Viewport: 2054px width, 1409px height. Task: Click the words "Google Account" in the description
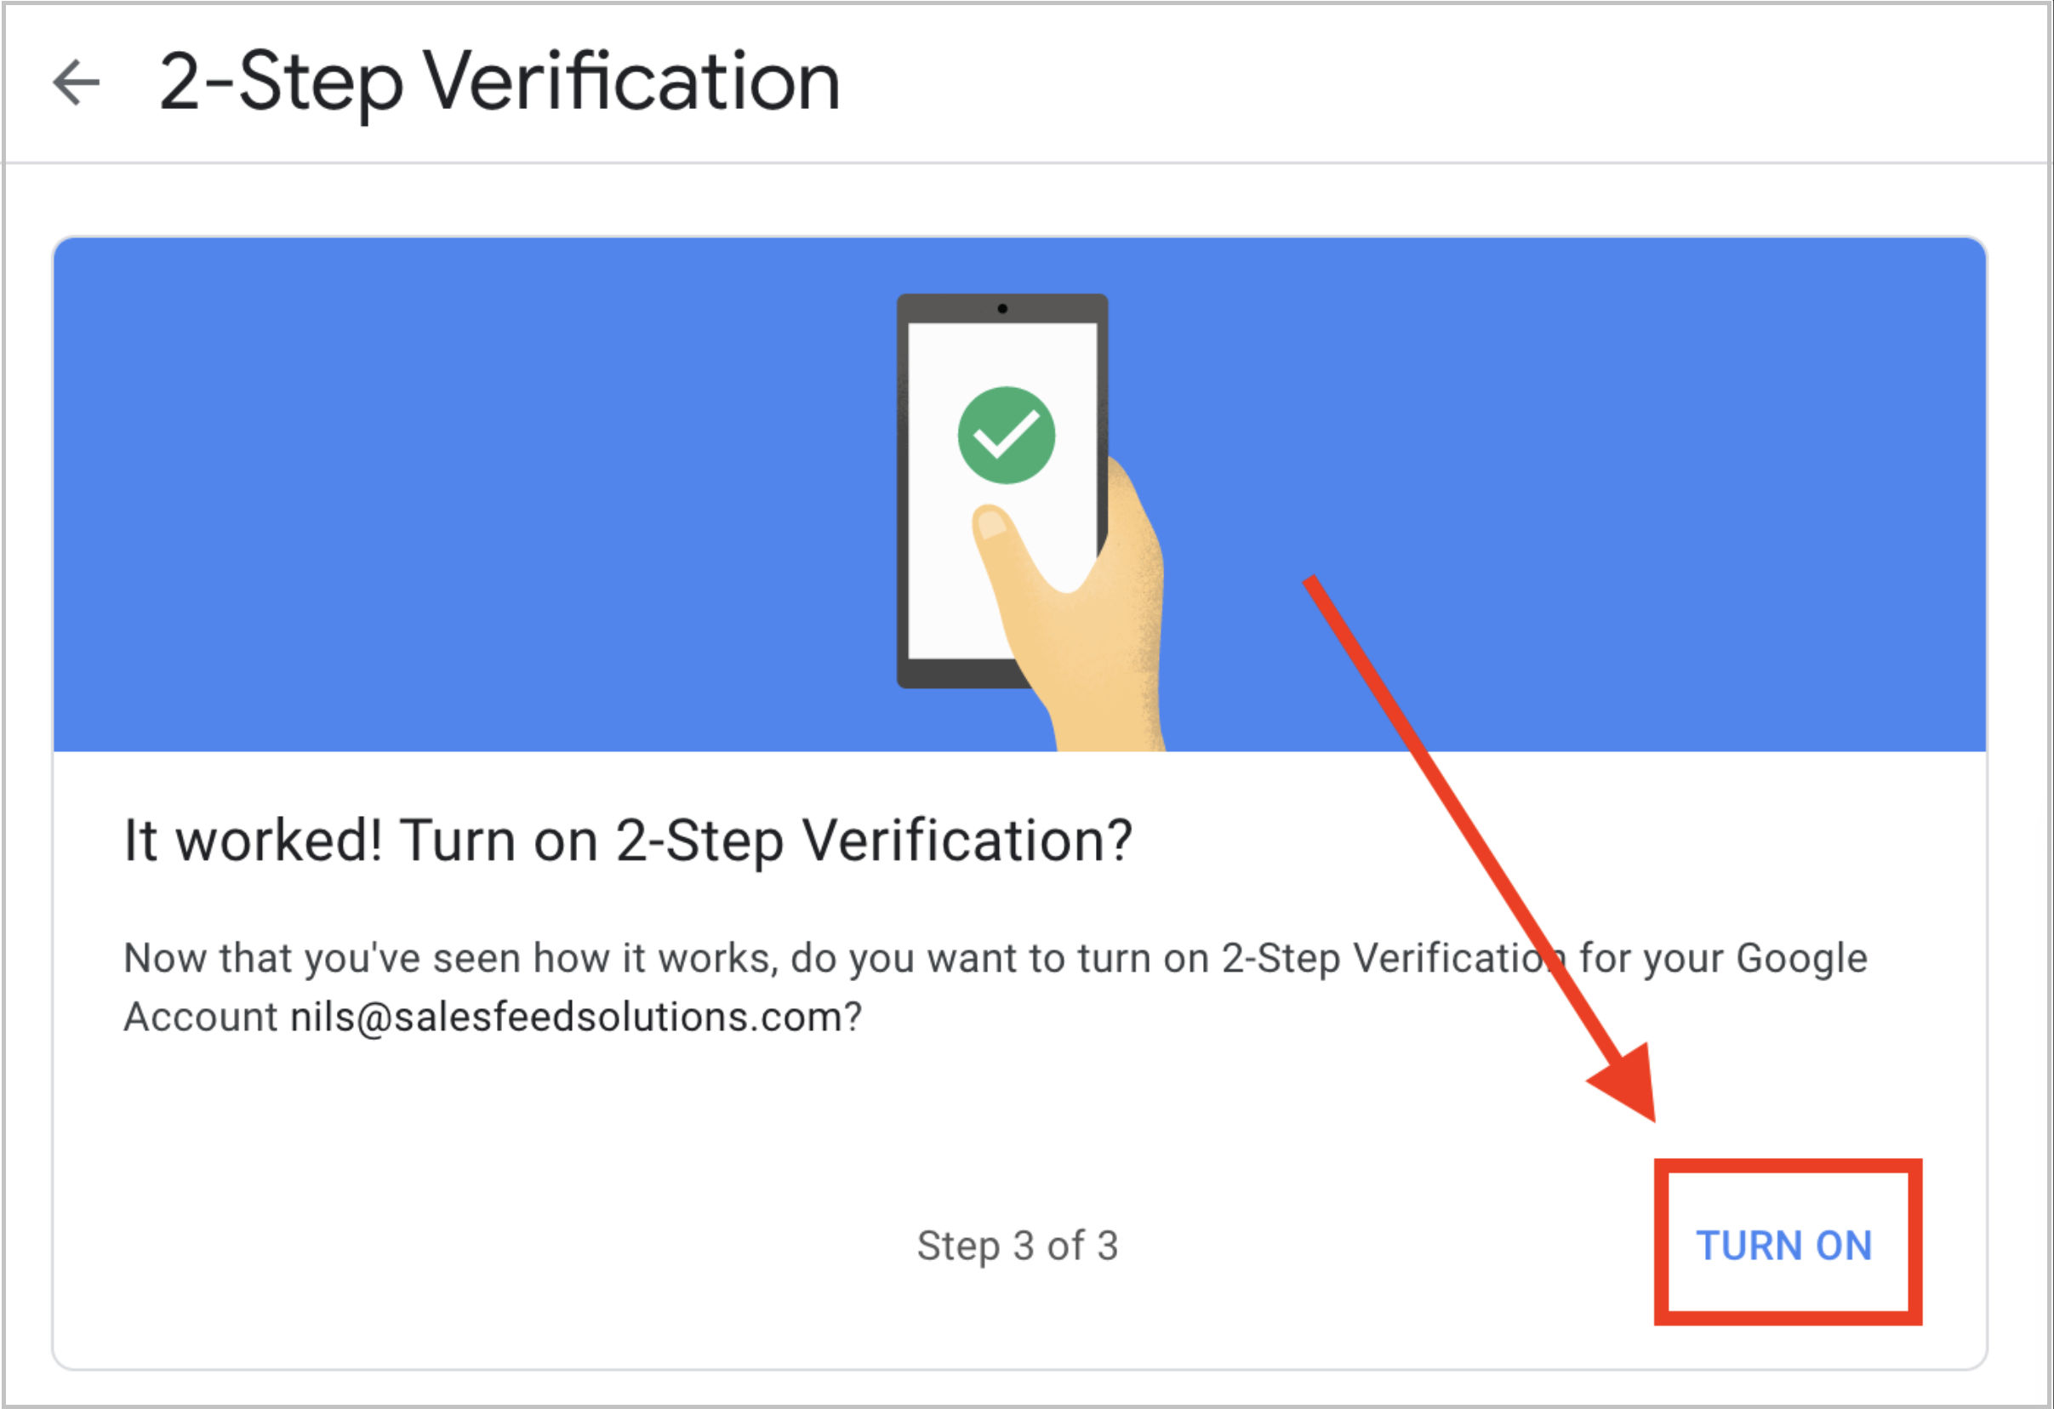click(1801, 958)
